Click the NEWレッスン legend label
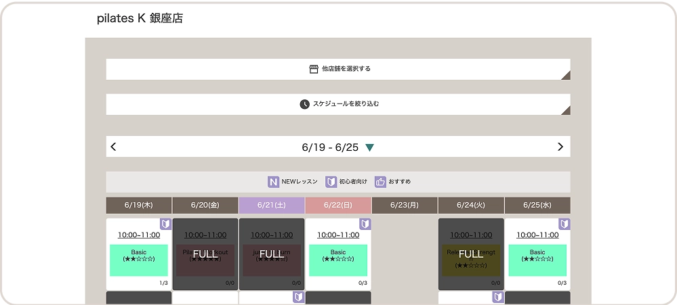The image size is (677, 305). click(x=300, y=182)
